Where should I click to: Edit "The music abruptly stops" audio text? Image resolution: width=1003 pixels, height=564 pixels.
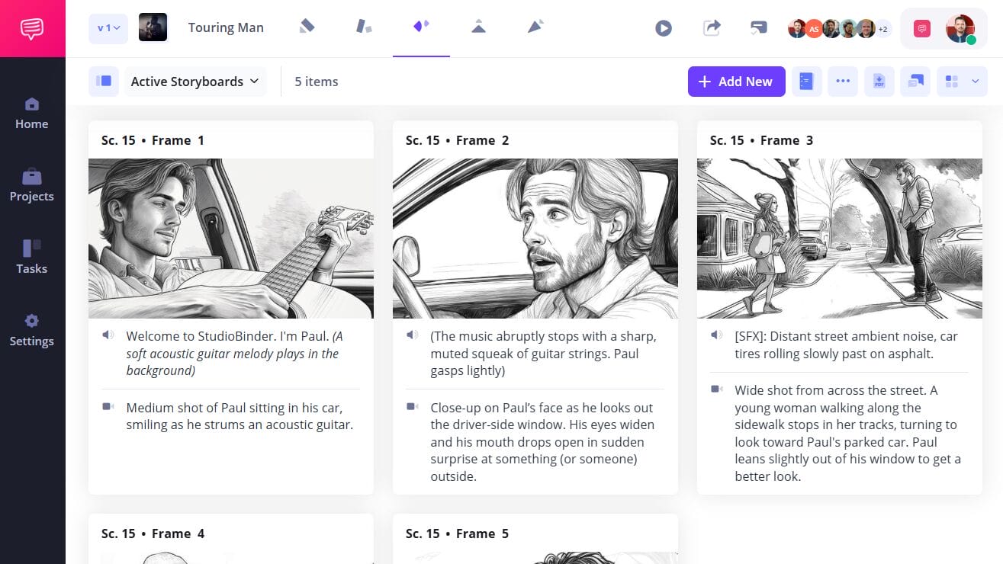tap(543, 354)
